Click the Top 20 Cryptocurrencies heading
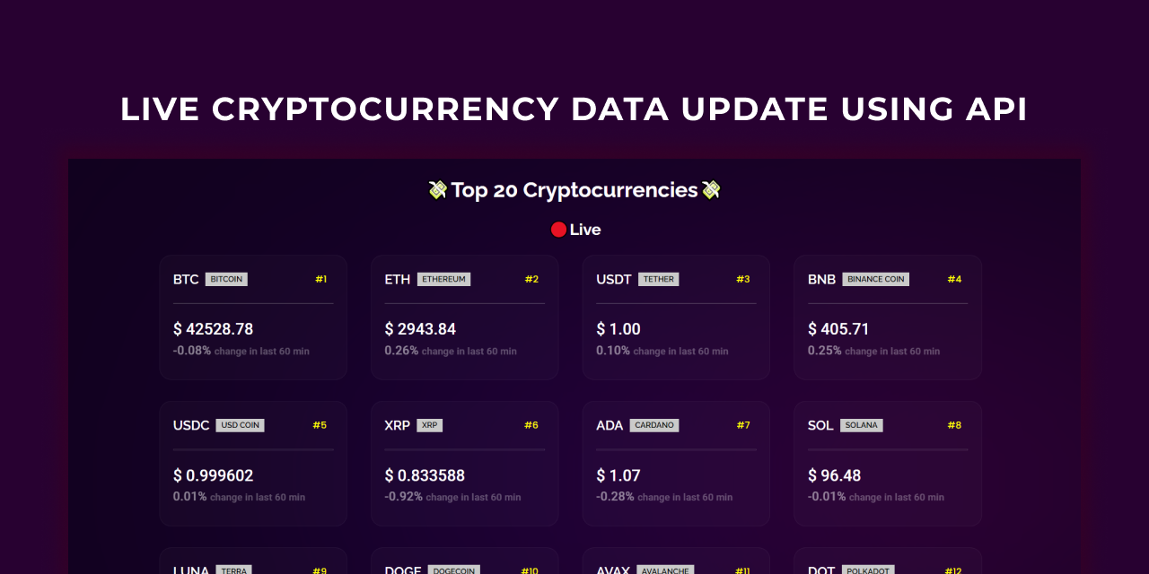Screen dimensions: 1149x574 tap(574, 189)
